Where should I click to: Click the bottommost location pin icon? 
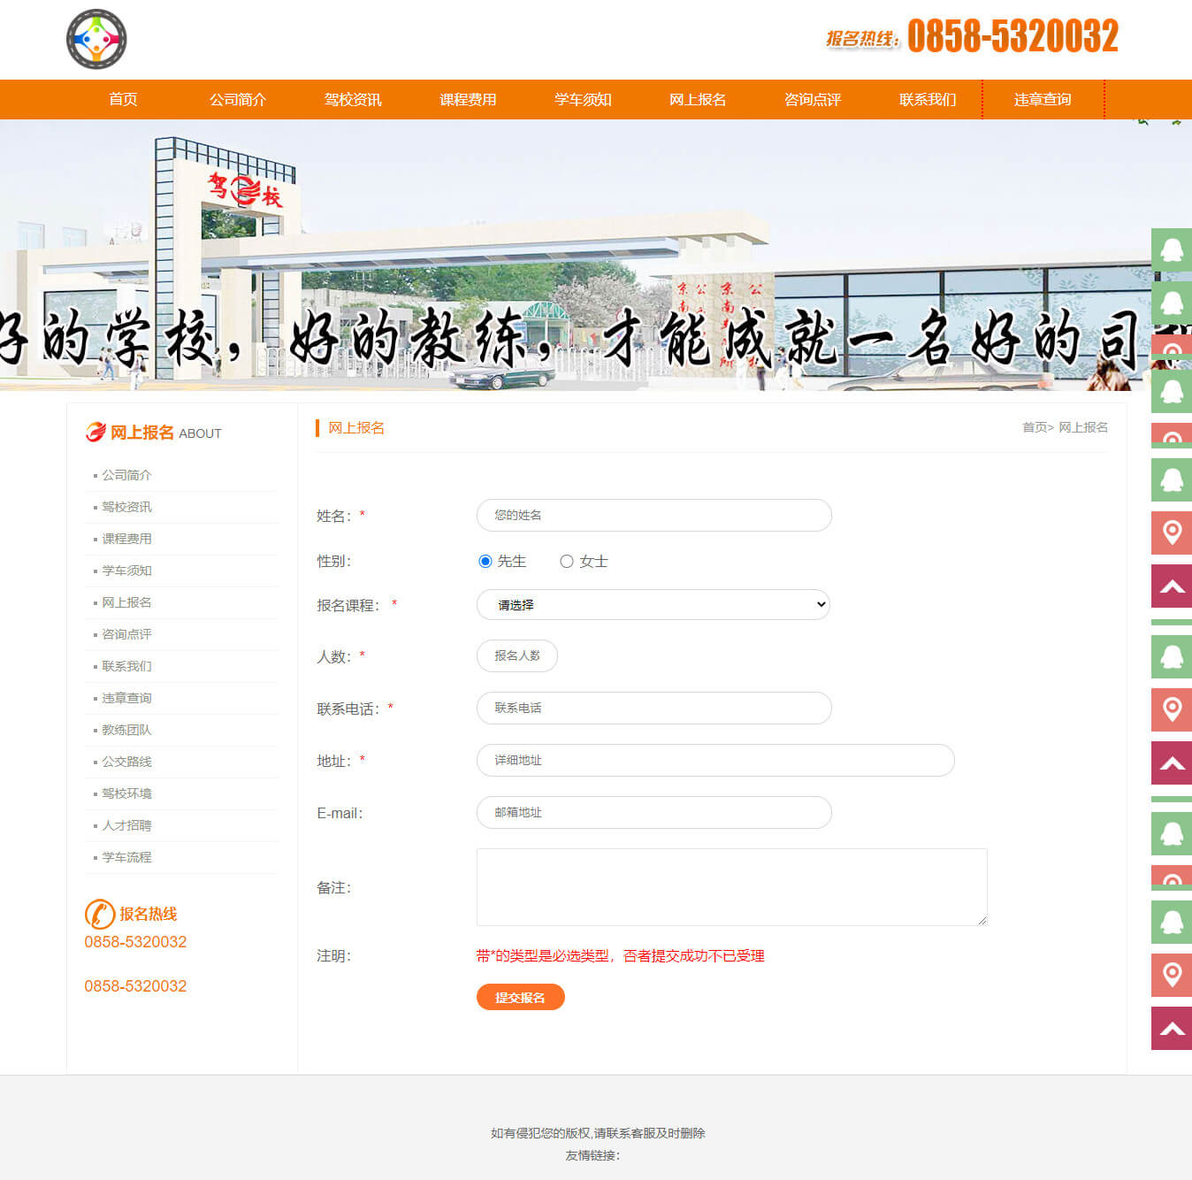click(1172, 975)
